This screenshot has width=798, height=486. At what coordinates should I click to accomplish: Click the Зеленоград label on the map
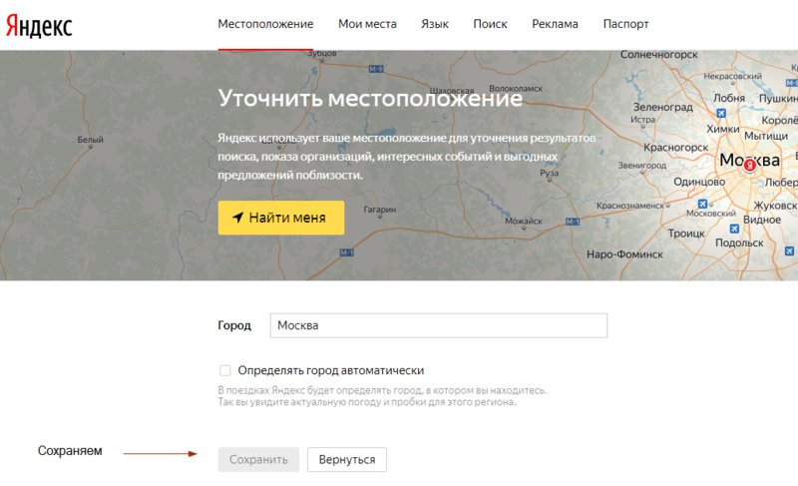tap(663, 107)
